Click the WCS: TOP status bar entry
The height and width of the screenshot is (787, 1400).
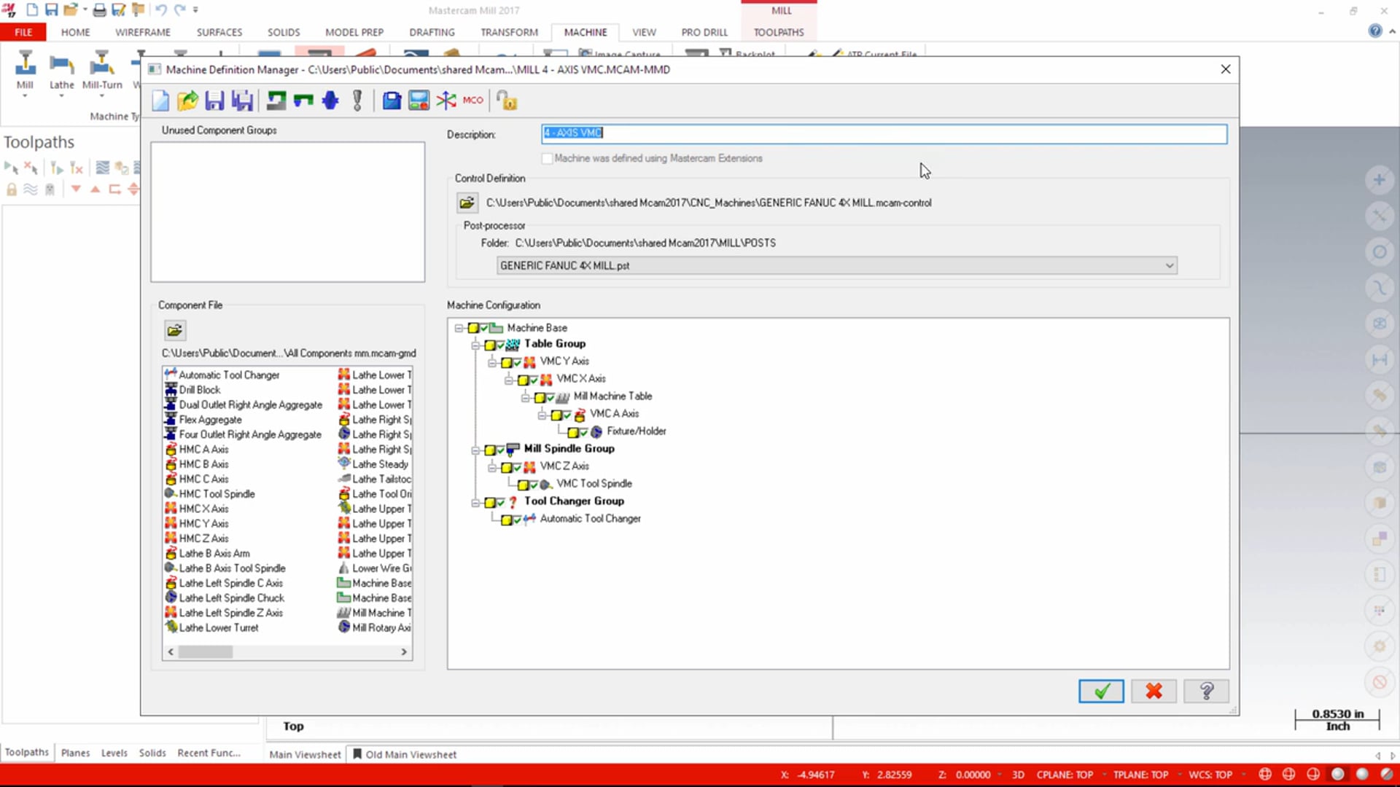(x=1210, y=775)
